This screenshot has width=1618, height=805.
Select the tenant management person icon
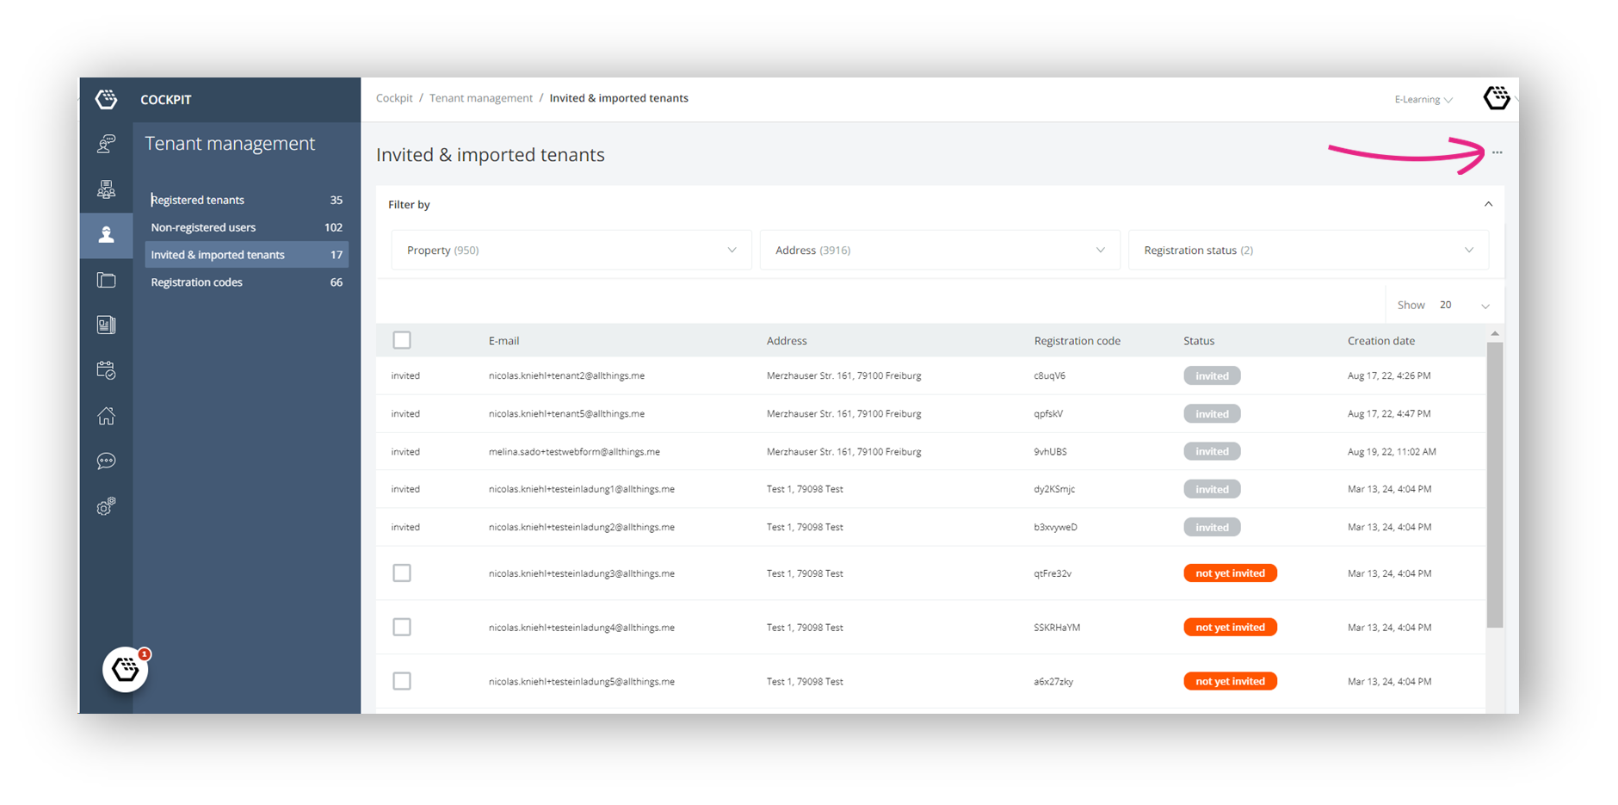[106, 234]
